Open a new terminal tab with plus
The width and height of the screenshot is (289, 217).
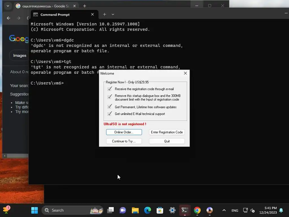click(104, 14)
